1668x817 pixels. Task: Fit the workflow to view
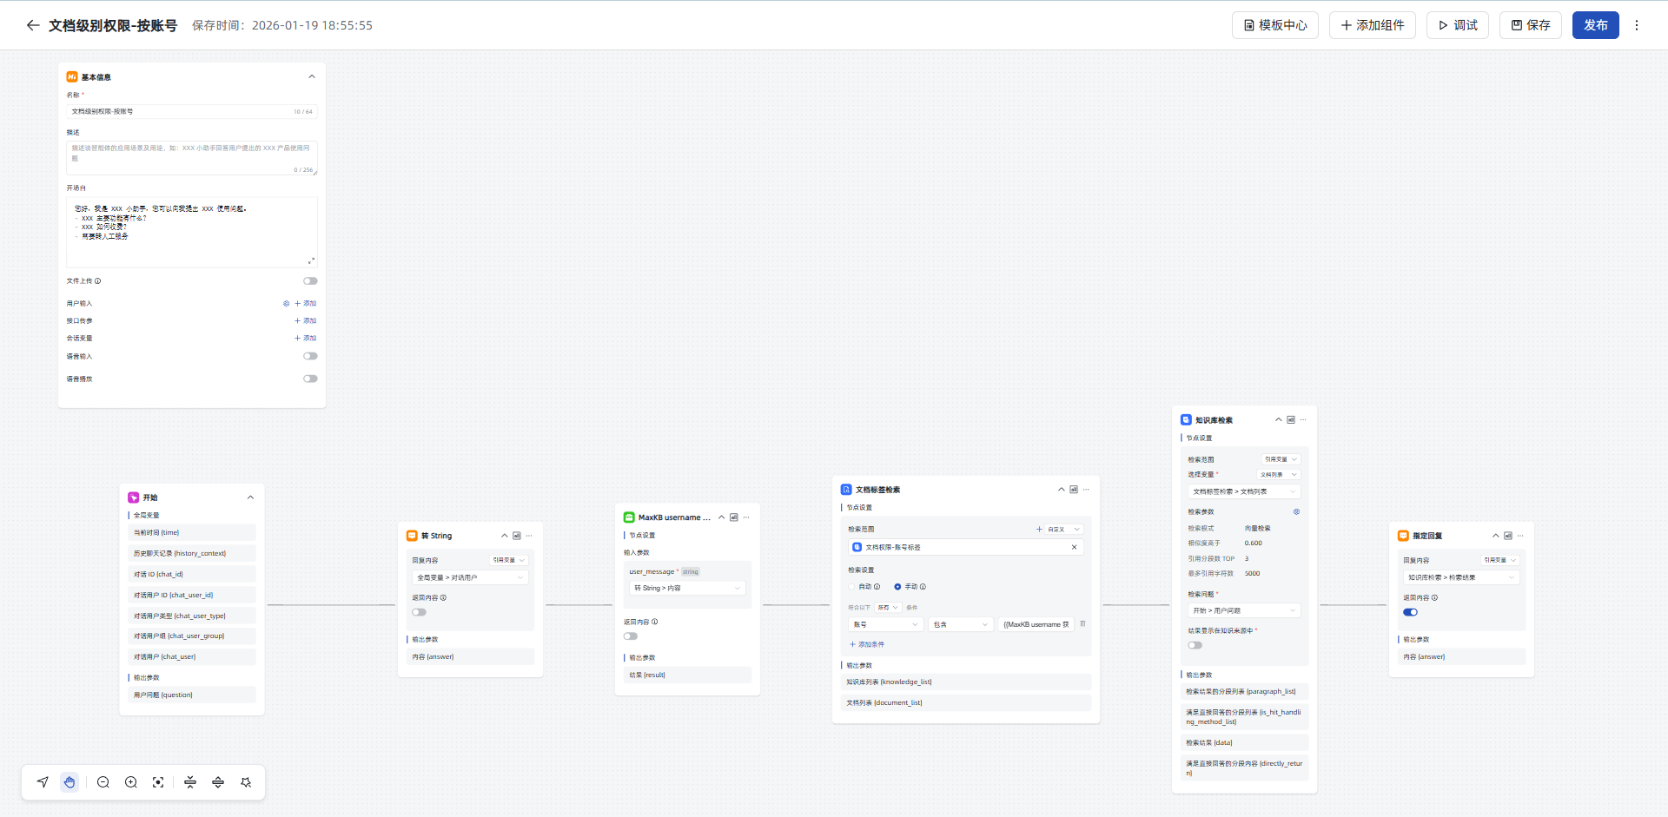[158, 782]
